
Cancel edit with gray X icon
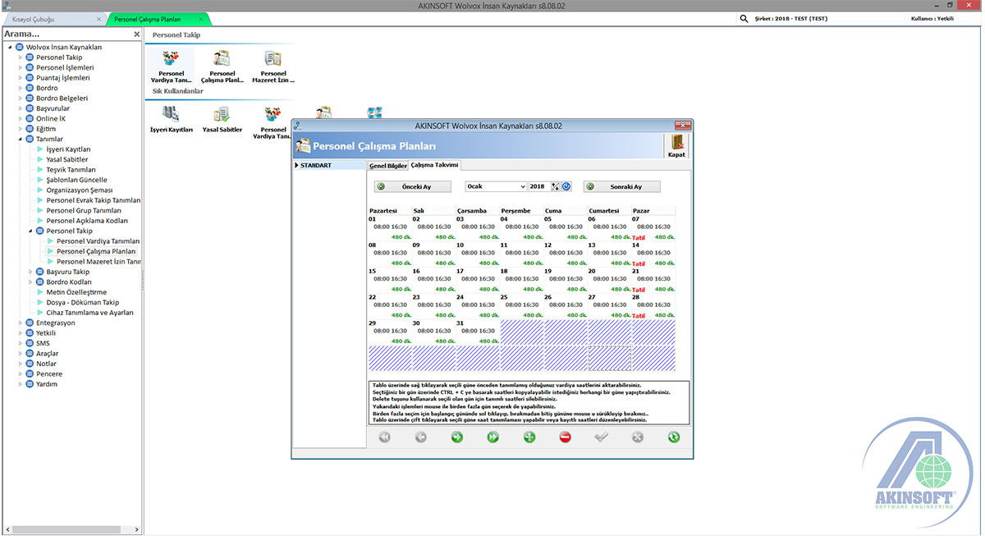pos(638,438)
